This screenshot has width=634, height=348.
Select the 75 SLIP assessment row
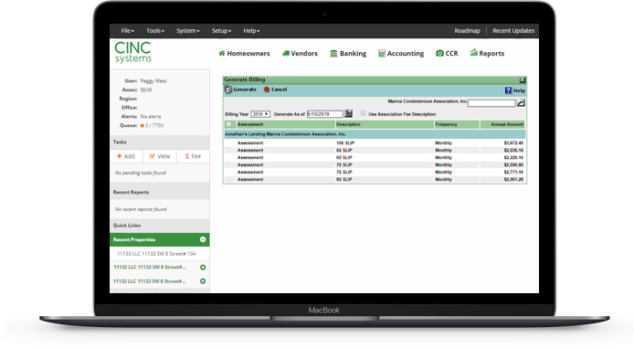[375, 173]
